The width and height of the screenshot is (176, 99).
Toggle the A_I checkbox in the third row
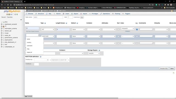pyautogui.click(x=137, y=43)
